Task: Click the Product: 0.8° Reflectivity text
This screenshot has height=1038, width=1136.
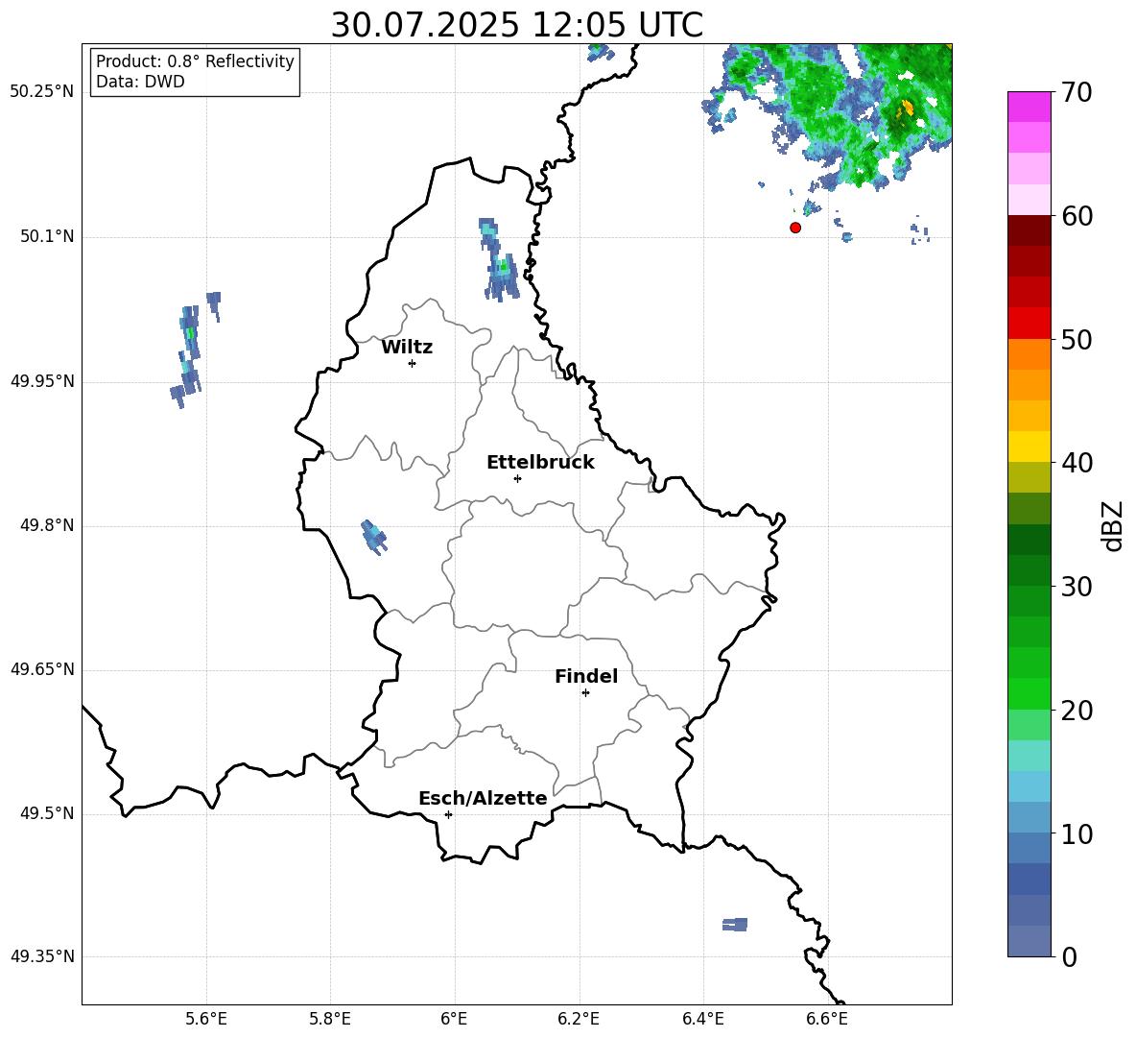Action: click(195, 61)
